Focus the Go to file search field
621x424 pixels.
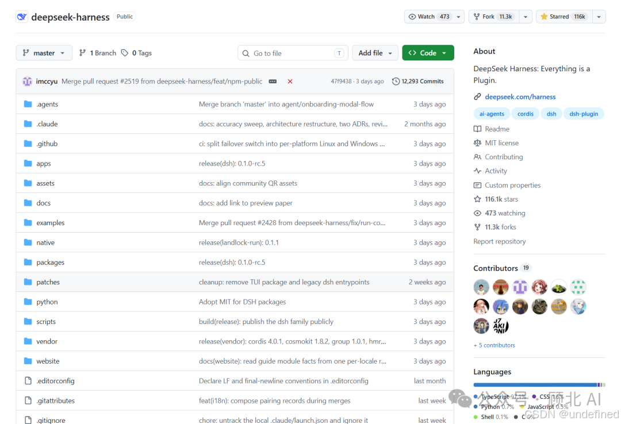click(x=293, y=53)
